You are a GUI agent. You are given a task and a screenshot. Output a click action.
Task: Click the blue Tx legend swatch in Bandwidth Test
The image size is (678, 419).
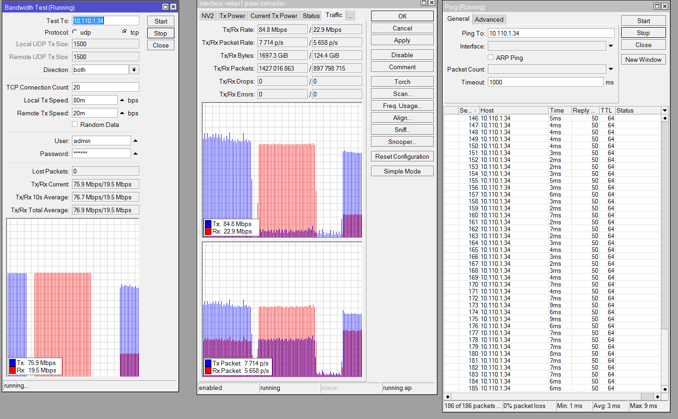[12, 363]
